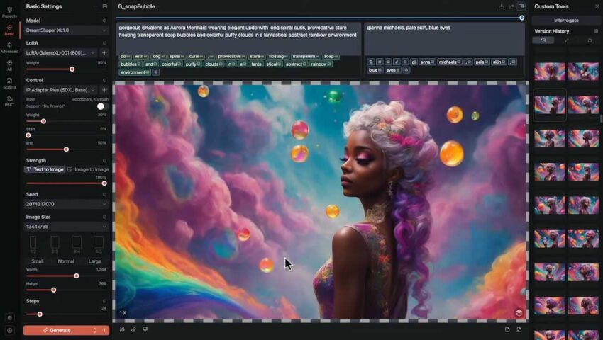Click the layers icon on canvas corner
This screenshot has height=340, width=603.
[519, 312]
